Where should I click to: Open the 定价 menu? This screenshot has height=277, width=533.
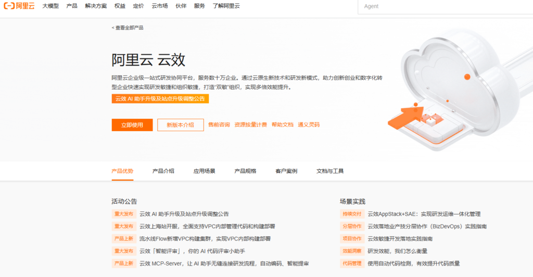(138, 6)
